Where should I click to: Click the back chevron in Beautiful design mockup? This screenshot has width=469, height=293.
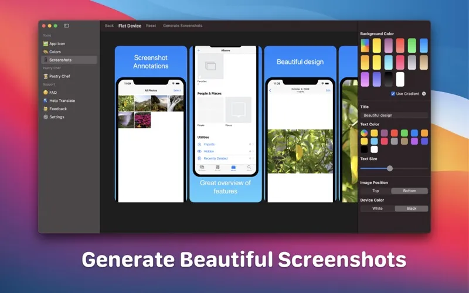[270, 90]
